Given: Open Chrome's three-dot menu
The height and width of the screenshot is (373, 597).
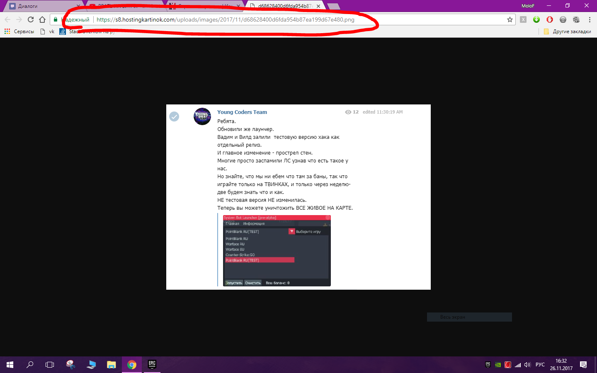Looking at the screenshot, I should [590, 19].
